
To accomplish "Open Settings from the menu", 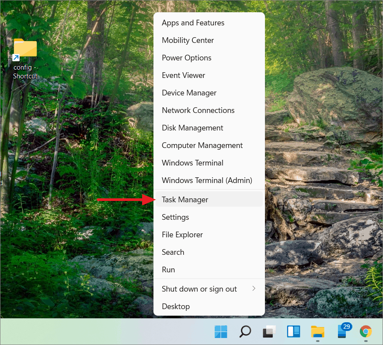I will coord(175,217).
